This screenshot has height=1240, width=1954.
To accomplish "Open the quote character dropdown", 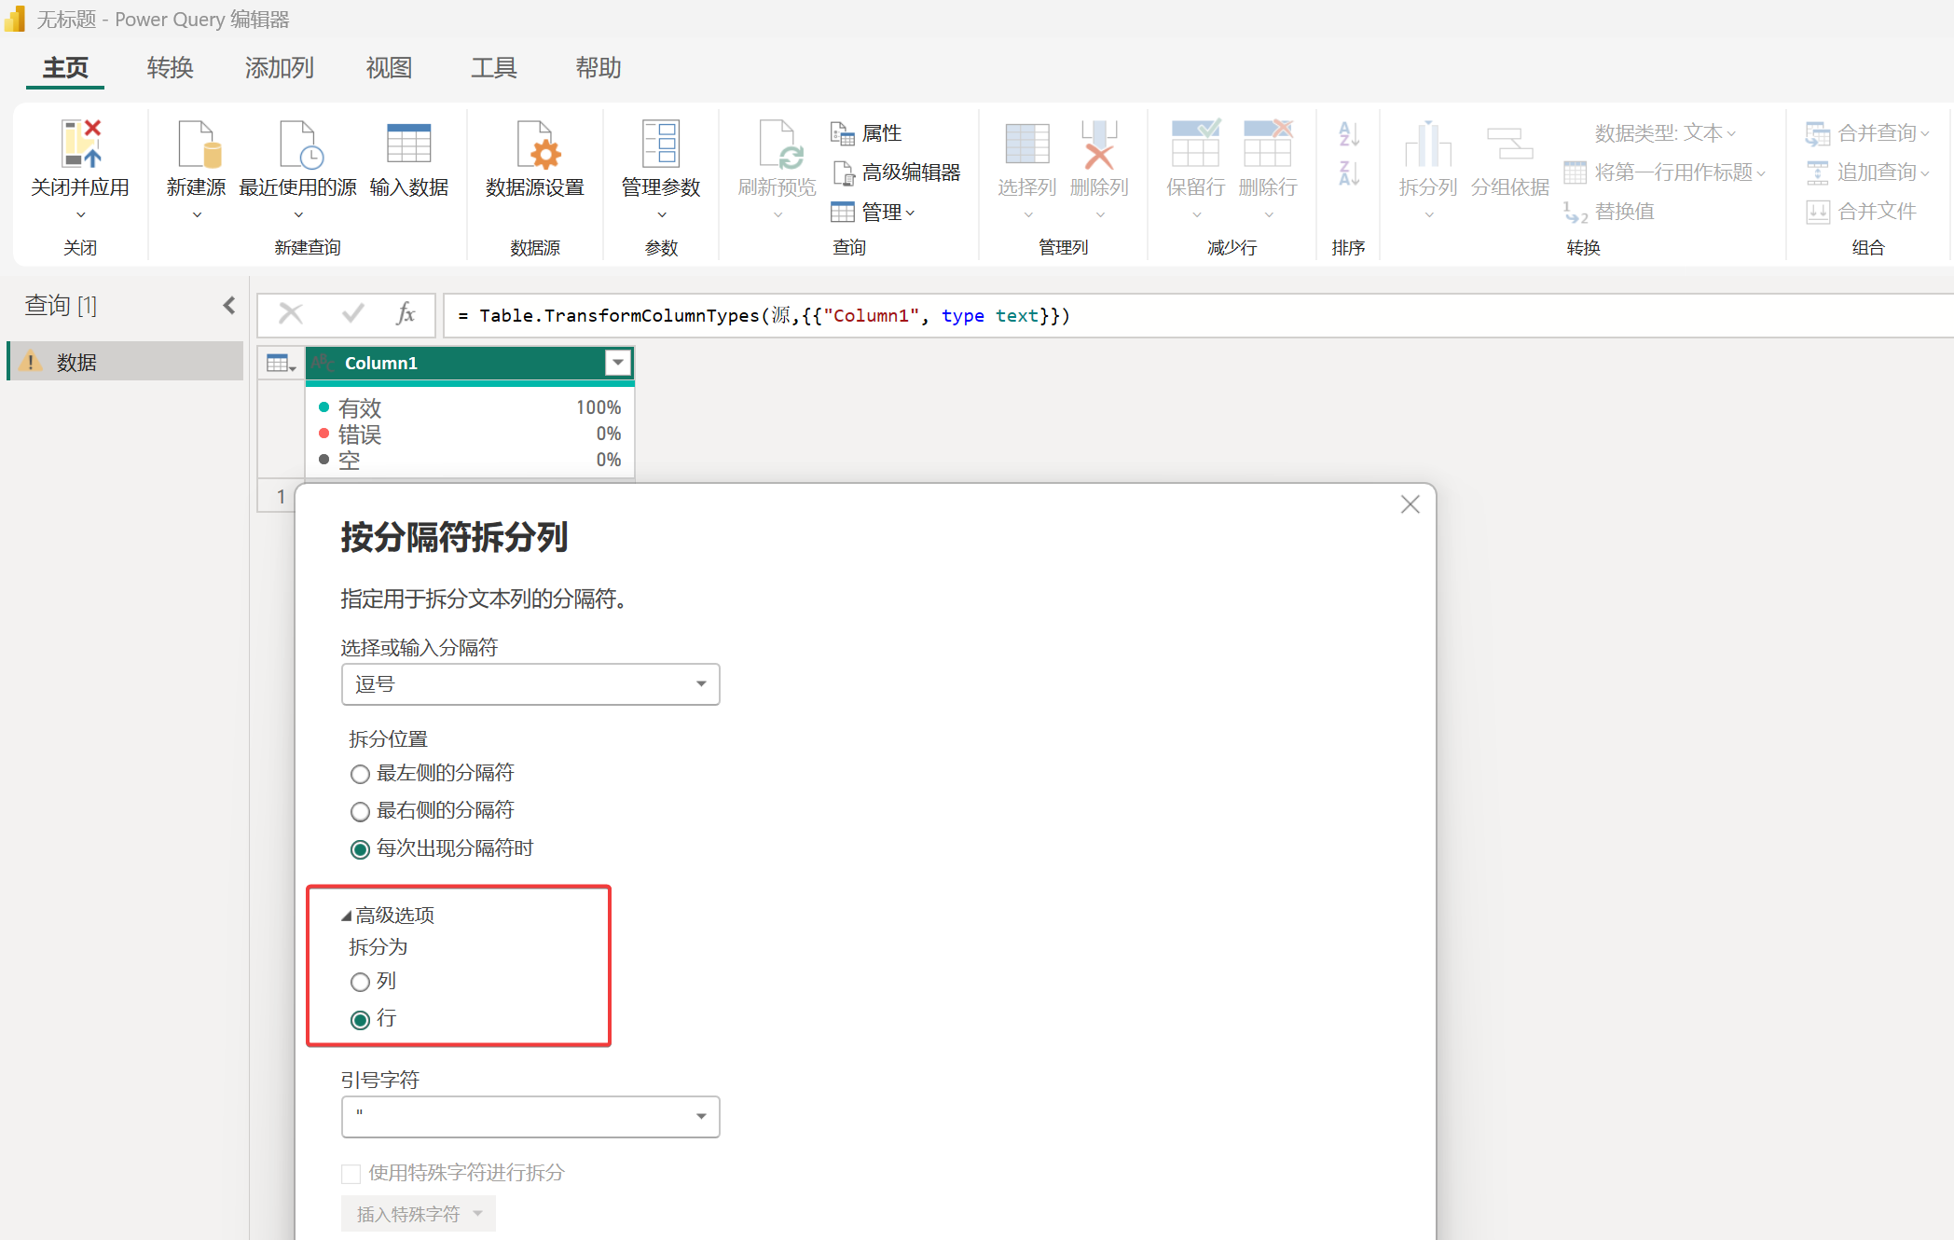I will [530, 1116].
